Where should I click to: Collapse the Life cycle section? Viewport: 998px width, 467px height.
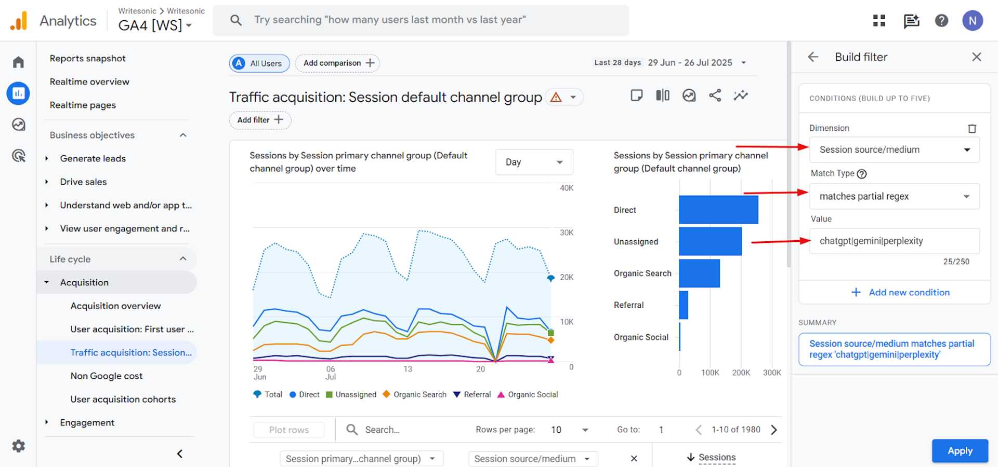tap(183, 259)
